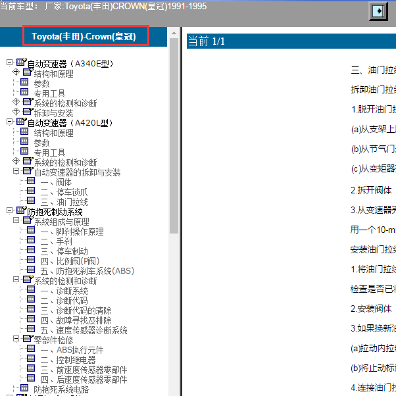Open 五、速度传感器诊断系统 page
Screen dimensions: 396x396
click(84, 330)
